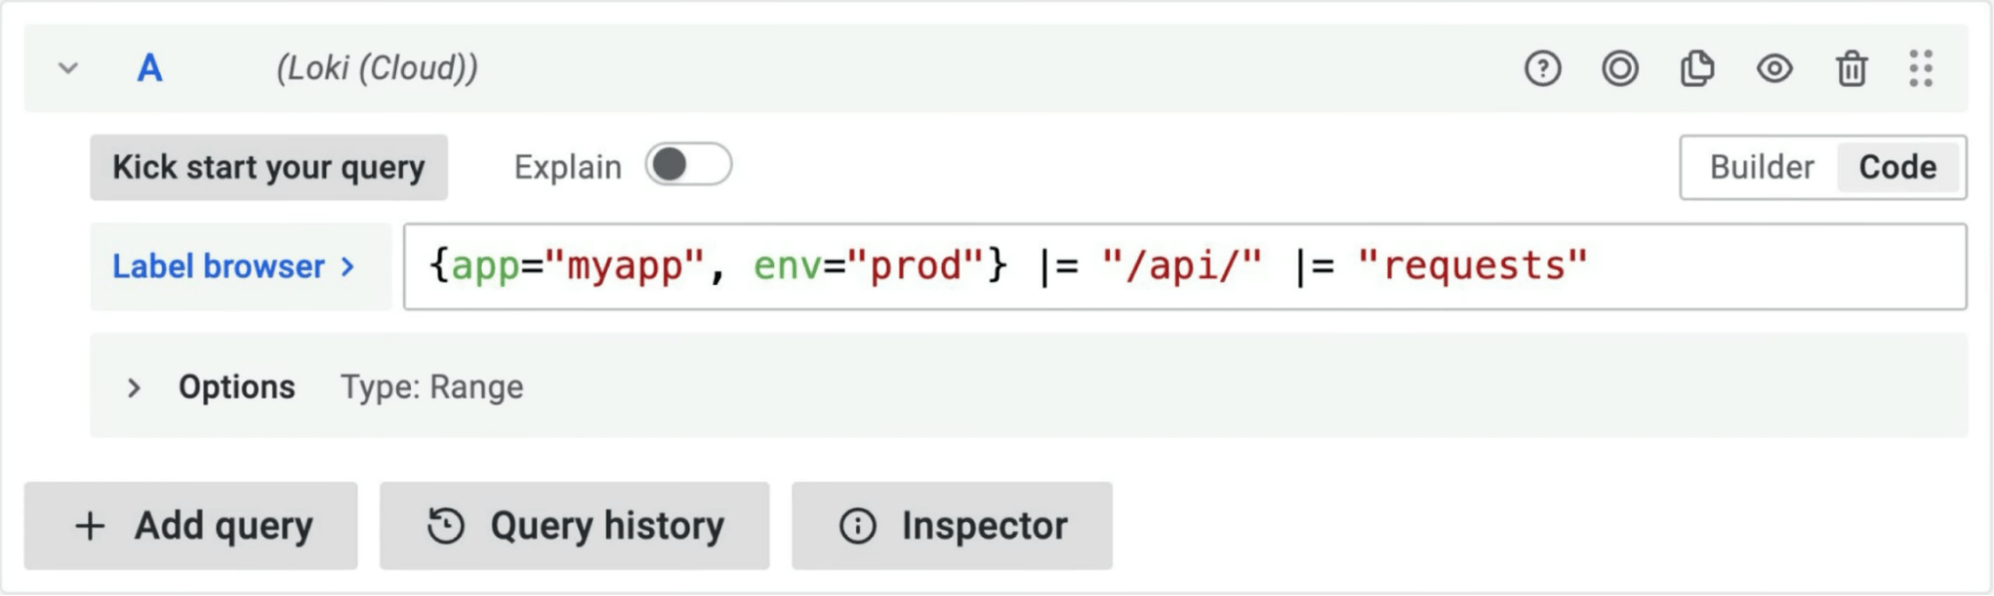Image resolution: width=1994 pixels, height=596 pixels.
Task: Delete query A via the trash icon
Action: pos(1851,69)
